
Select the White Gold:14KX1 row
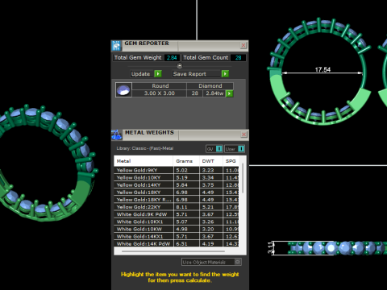[x=177, y=237]
